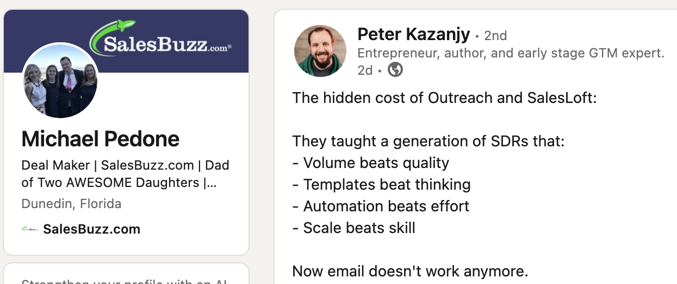Viewport: 677px width, 284px height.
Task: Open the Michael Pedone name link
Action: tap(100, 139)
